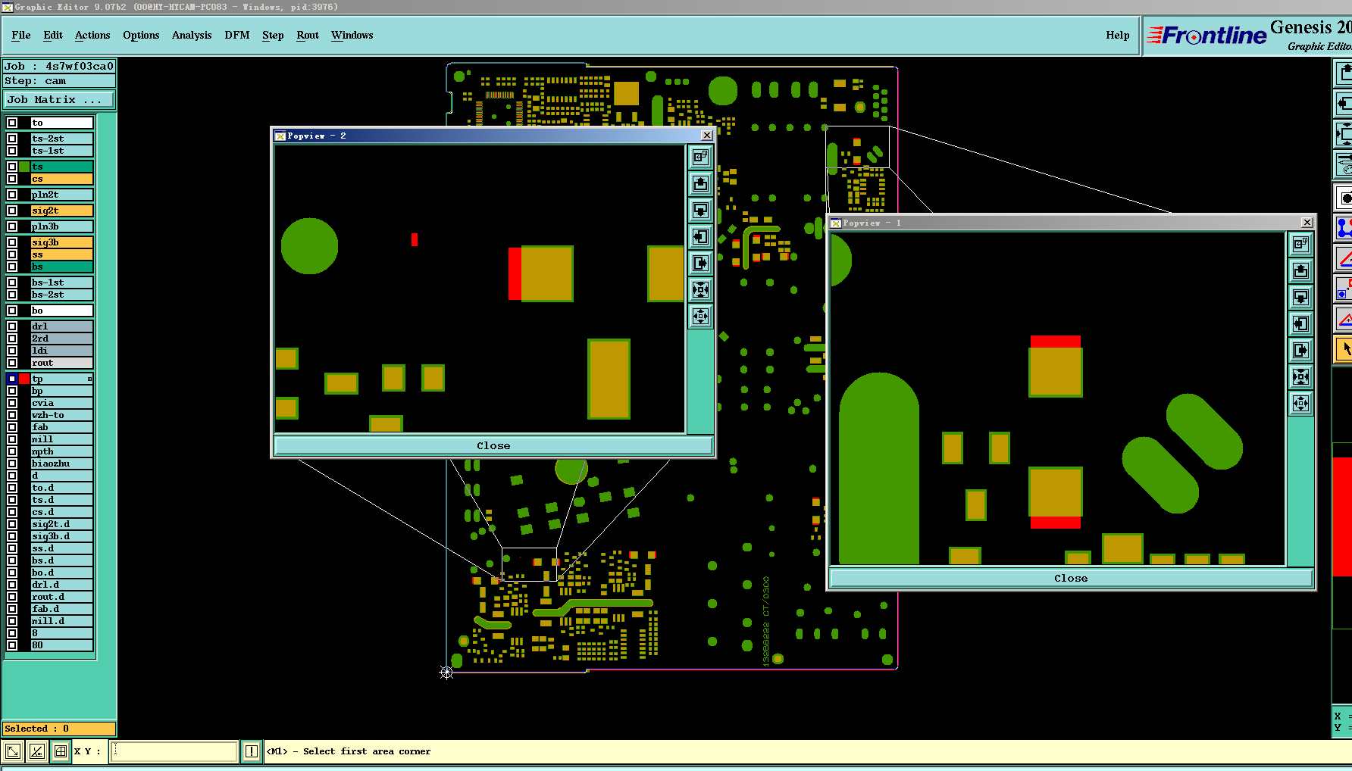Click the pan right icon in Popview 1
1352x771 pixels.
pos(1301,351)
